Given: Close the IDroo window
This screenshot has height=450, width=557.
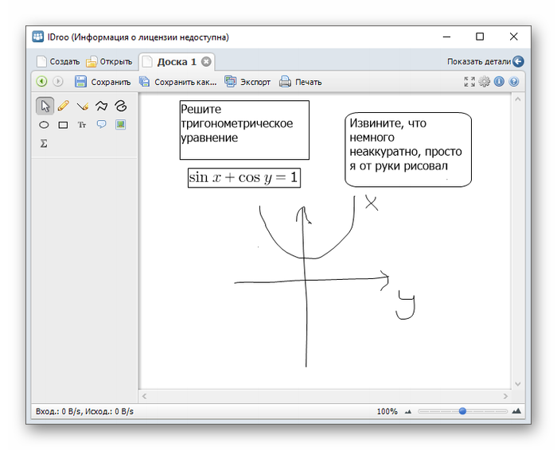Looking at the screenshot, I should click(x=513, y=37).
